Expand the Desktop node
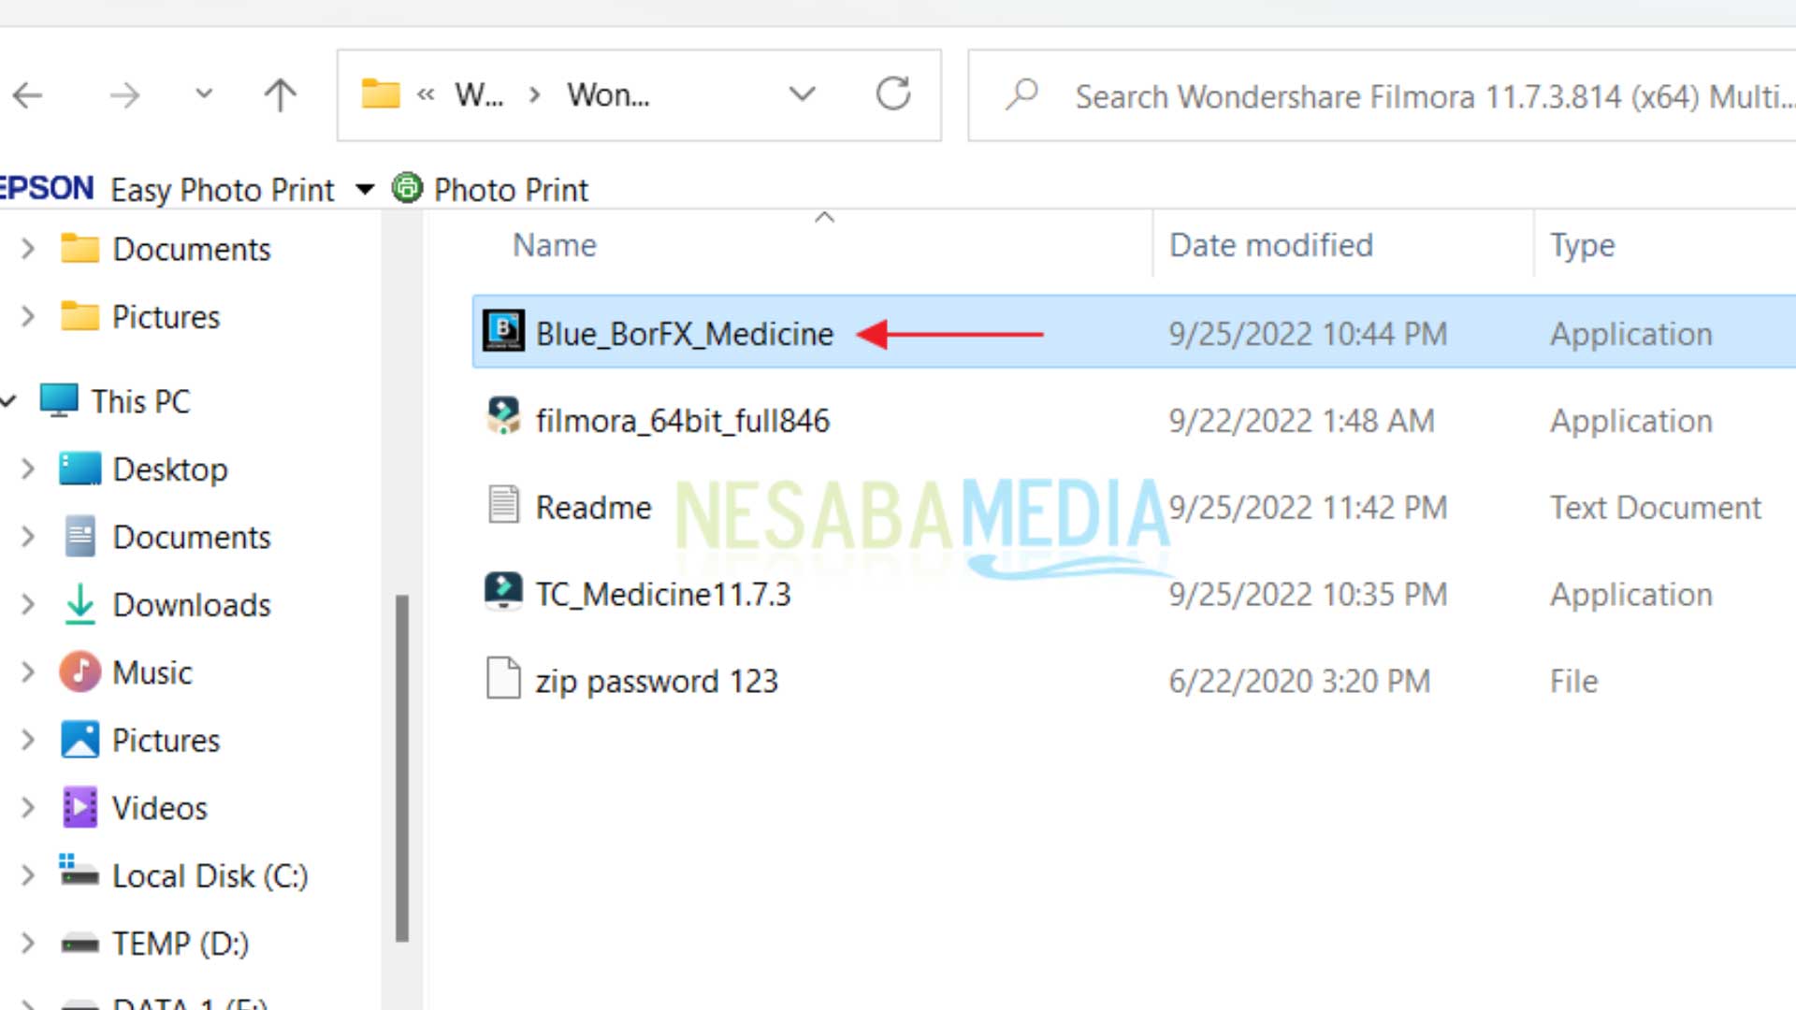The height and width of the screenshot is (1010, 1796). click(x=28, y=469)
